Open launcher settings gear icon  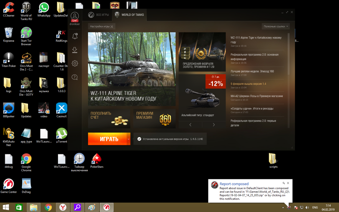[x=75, y=63]
